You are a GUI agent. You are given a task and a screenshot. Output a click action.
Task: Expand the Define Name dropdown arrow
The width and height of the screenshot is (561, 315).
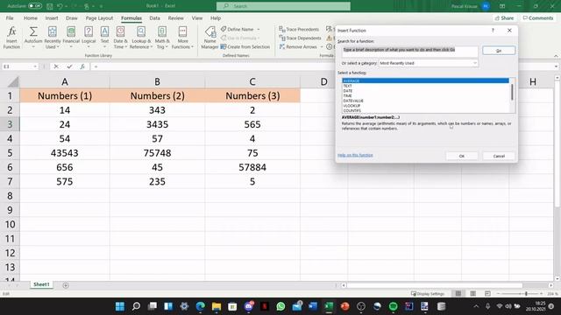click(x=259, y=29)
